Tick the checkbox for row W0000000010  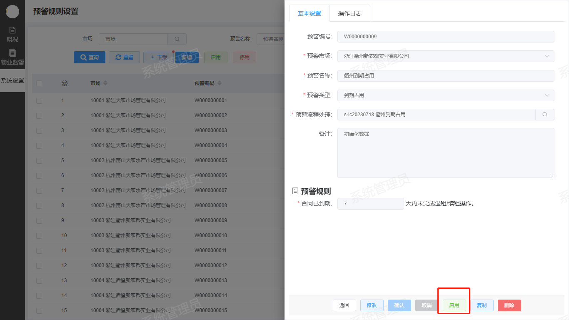coord(39,235)
